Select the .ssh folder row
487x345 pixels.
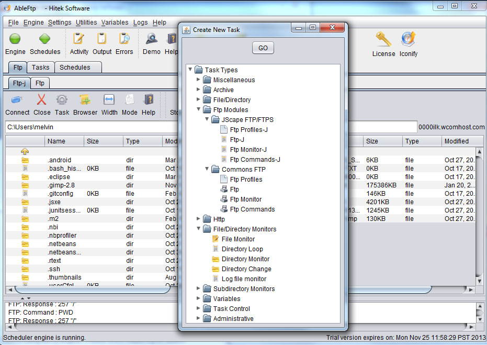tap(92, 269)
